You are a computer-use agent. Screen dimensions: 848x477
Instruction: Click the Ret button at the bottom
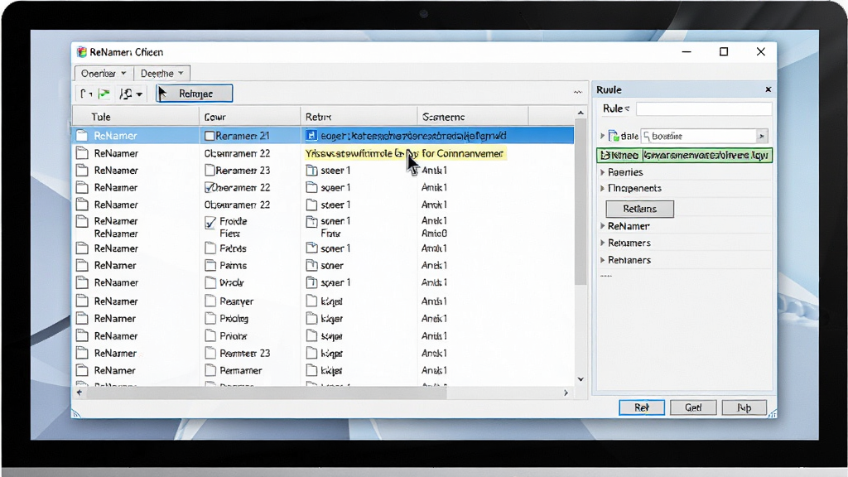click(x=642, y=407)
